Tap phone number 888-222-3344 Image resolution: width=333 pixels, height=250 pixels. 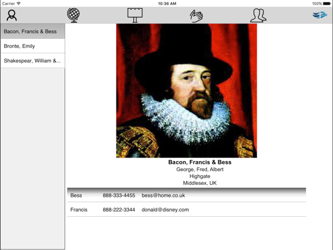119,210
